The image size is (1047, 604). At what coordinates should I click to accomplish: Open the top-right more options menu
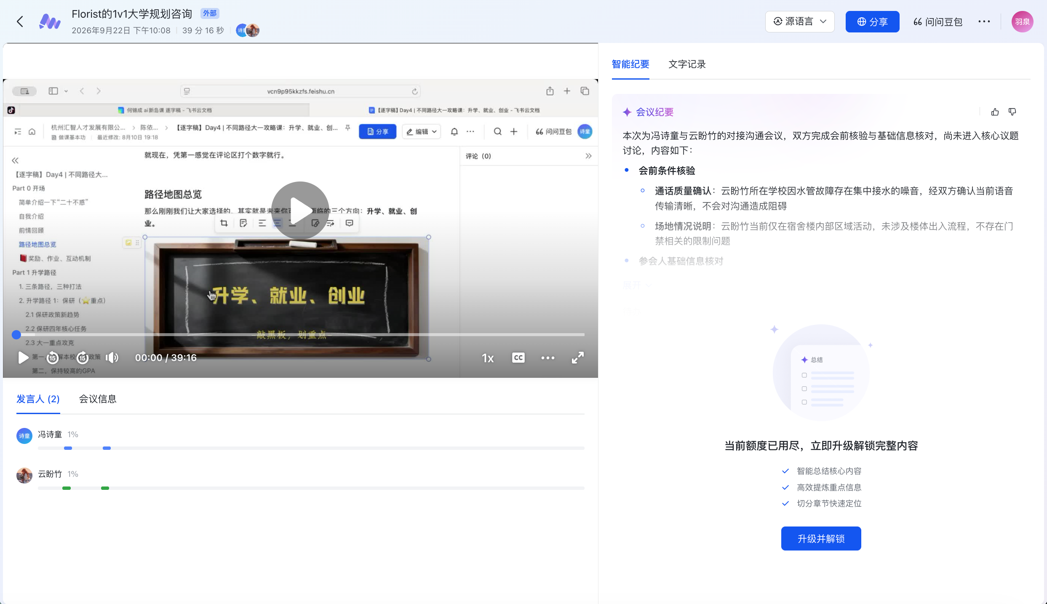[x=984, y=21]
